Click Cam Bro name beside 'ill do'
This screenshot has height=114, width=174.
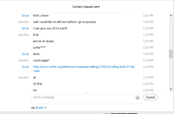[23, 35]
